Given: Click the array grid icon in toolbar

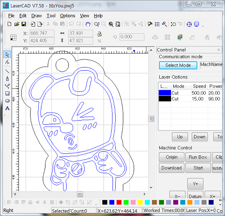Looking at the screenshot, I should [x=157, y=24].
